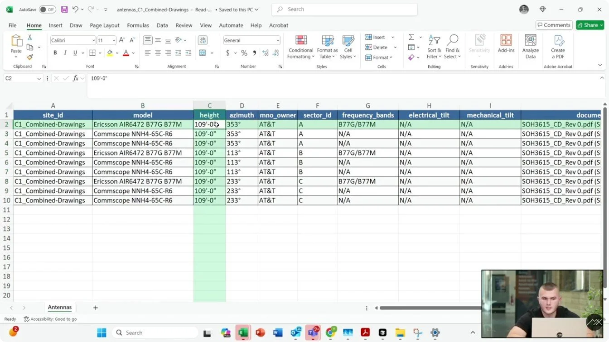Open the File menu
Viewport: 609px width, 342px height.
pyautogui.click(x=12, y=25)
